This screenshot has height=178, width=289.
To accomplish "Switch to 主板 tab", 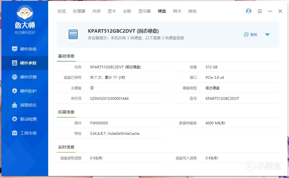I will coord(127,11).
